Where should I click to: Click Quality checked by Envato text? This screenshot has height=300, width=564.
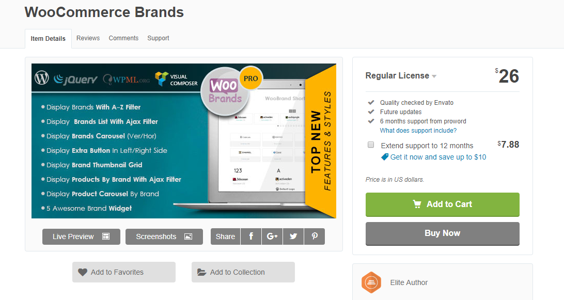(416, 103)
